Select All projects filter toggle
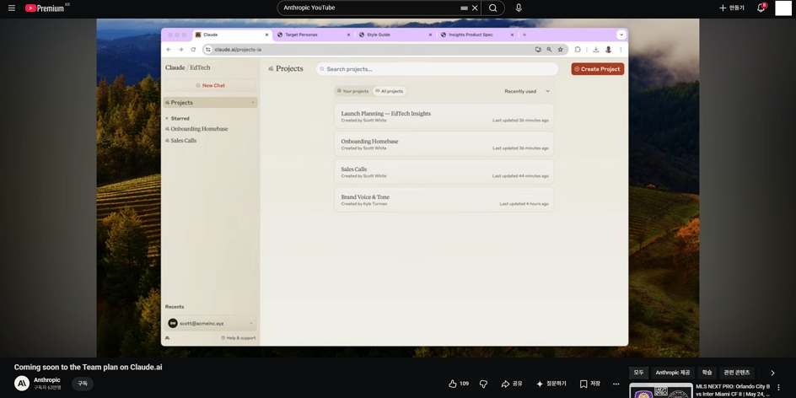Viewport: 796px width, 398px height. point(390,91)
